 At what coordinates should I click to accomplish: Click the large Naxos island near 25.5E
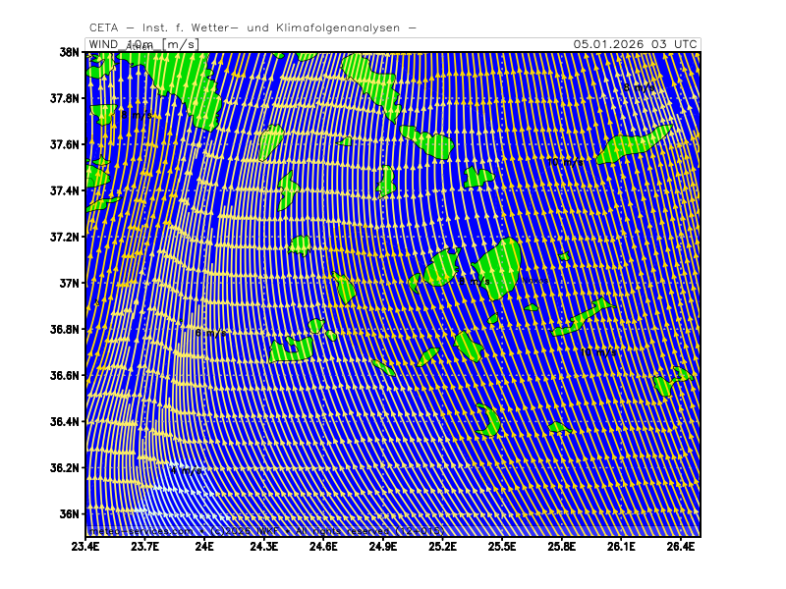[499, 266]
